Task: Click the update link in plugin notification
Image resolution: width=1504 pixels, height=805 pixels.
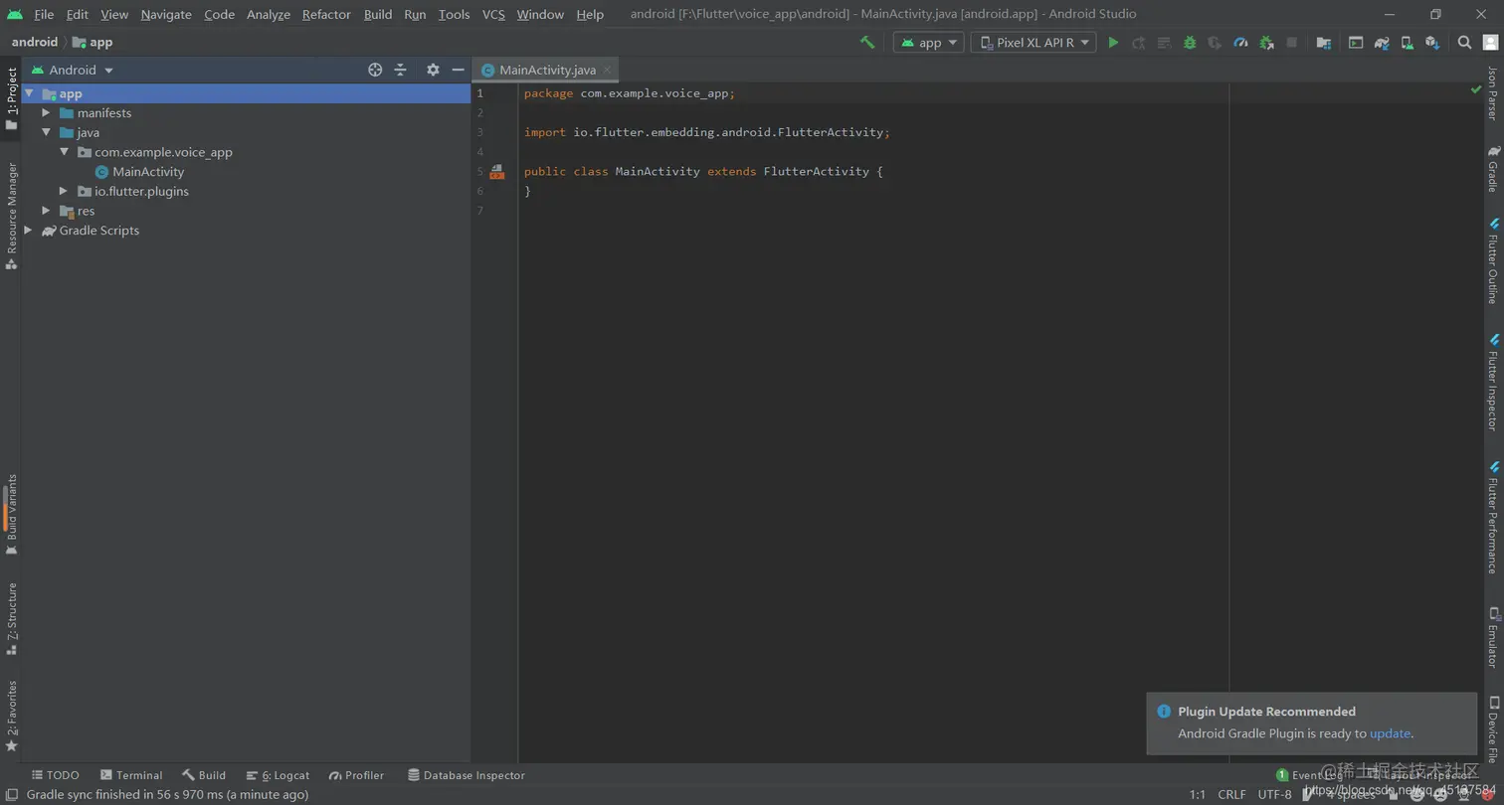Action: click(x=1390, y=733)
